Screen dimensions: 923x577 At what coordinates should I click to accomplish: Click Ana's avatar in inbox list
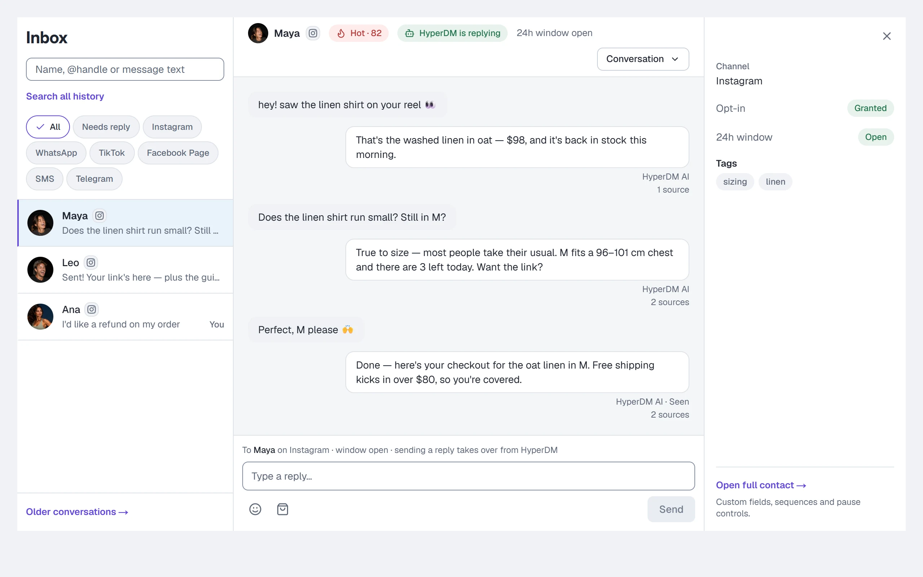(x=40, y=317)
